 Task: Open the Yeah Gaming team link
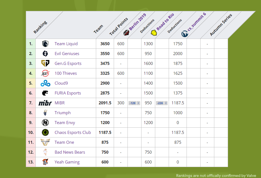(67, 162)
